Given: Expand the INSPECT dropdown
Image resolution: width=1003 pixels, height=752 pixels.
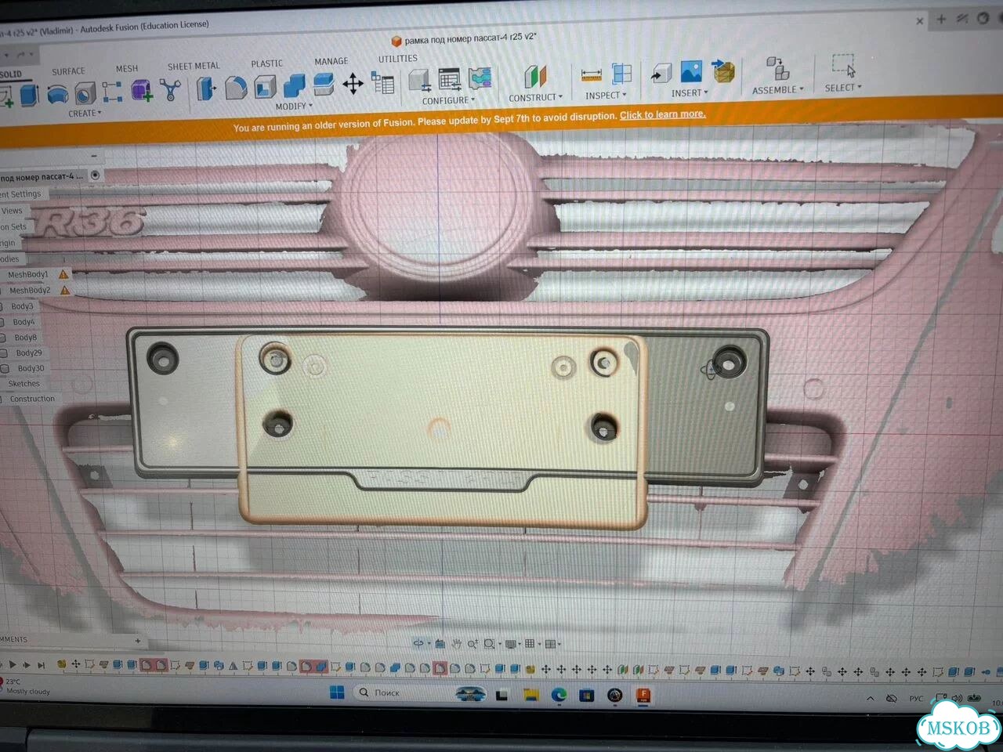Looking at the screenshot, I should click(x=606, y=96).
